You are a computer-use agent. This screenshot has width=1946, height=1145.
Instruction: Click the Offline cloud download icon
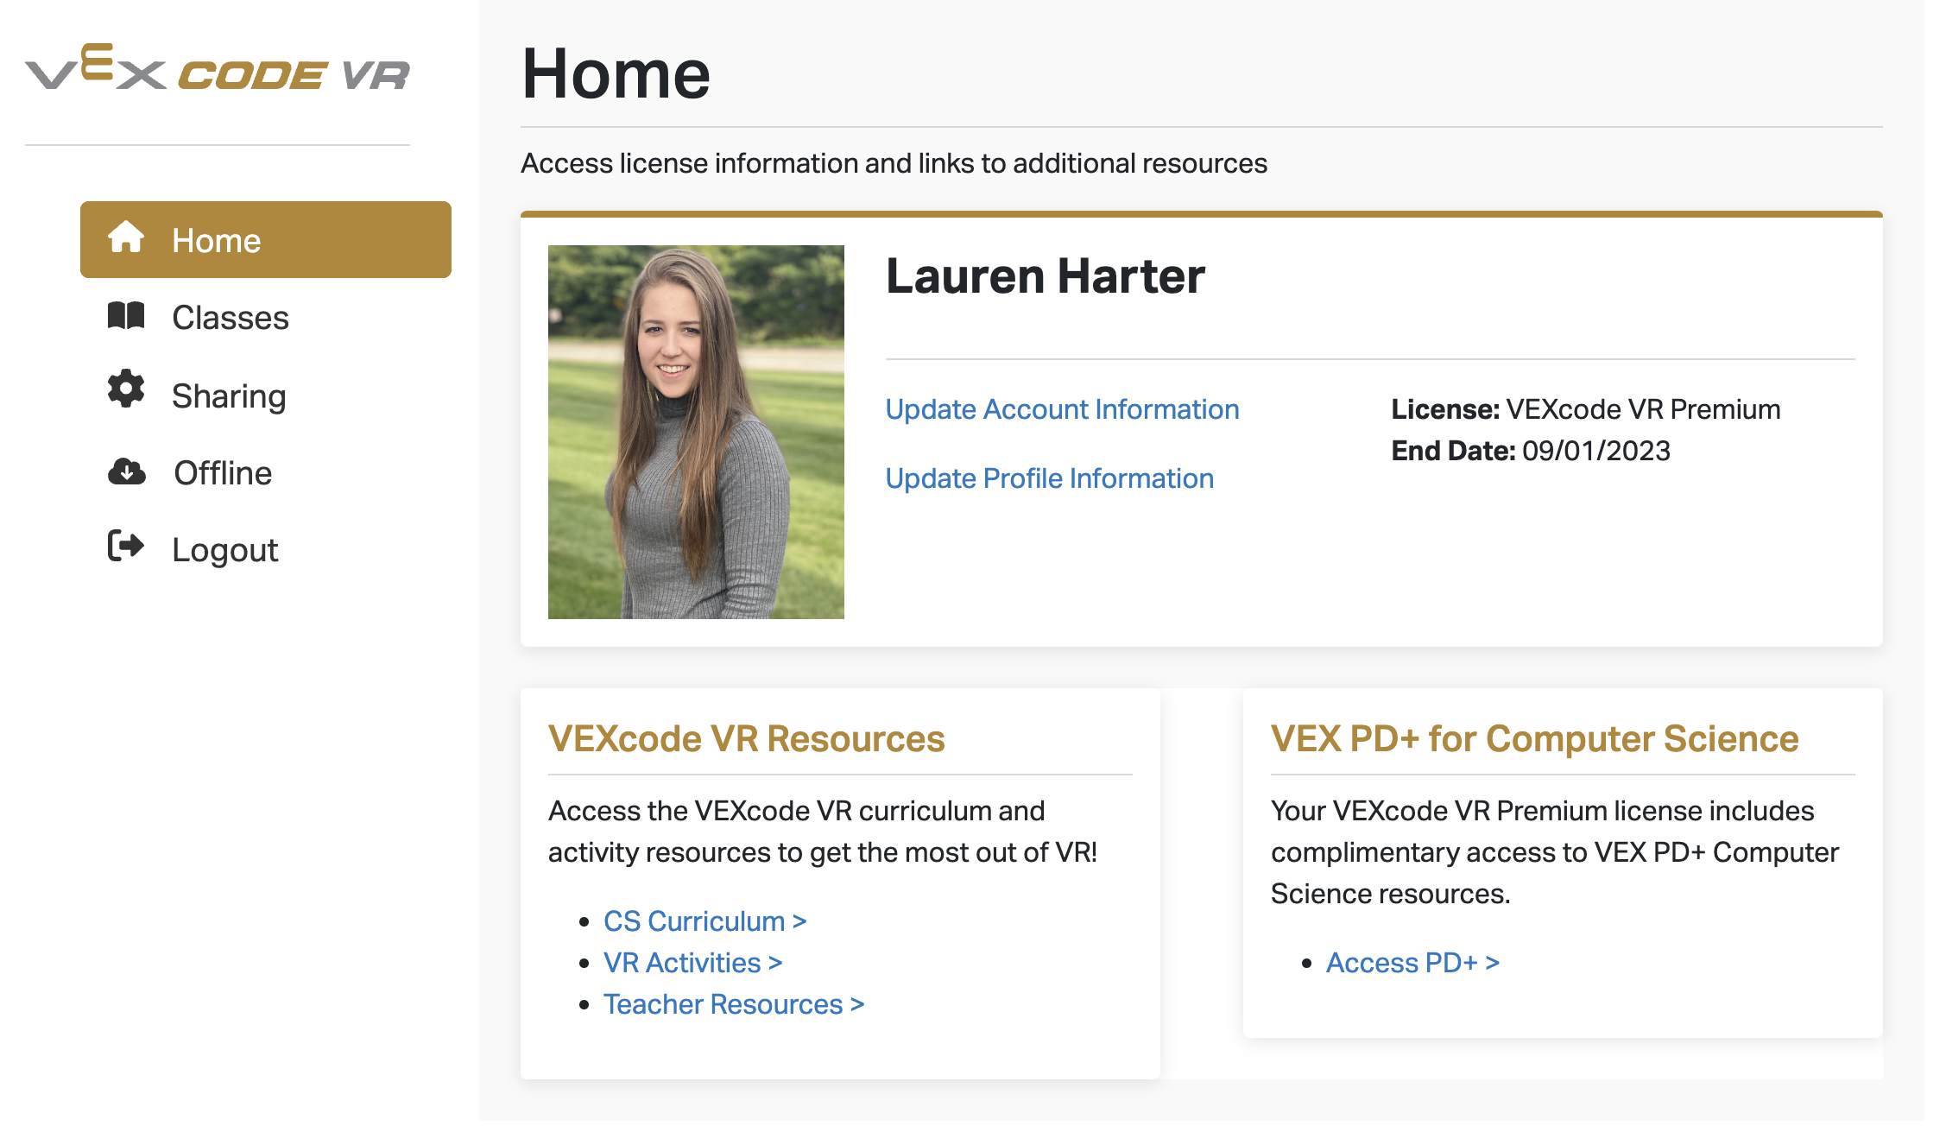pos(126,472)
